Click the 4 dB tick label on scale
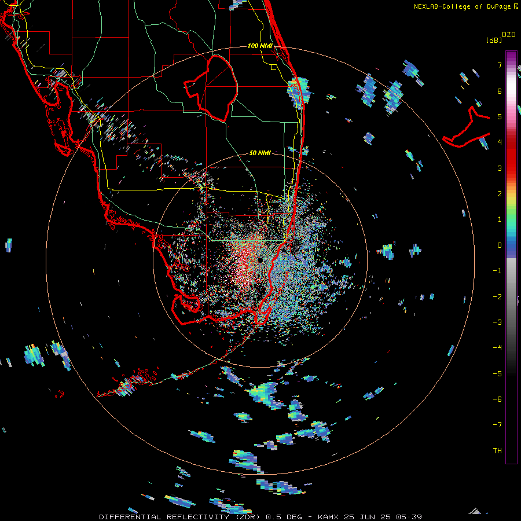 click(x=500, y=142)
